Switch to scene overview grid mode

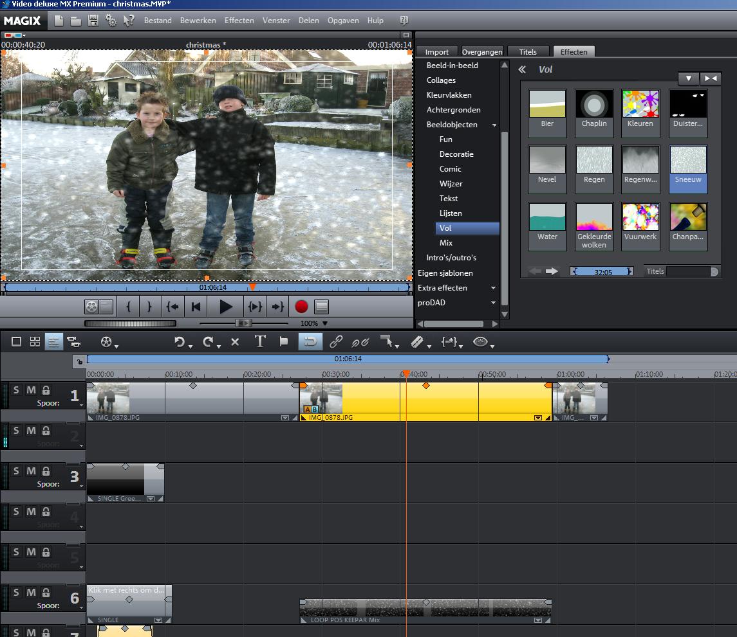tap(35, 342)
